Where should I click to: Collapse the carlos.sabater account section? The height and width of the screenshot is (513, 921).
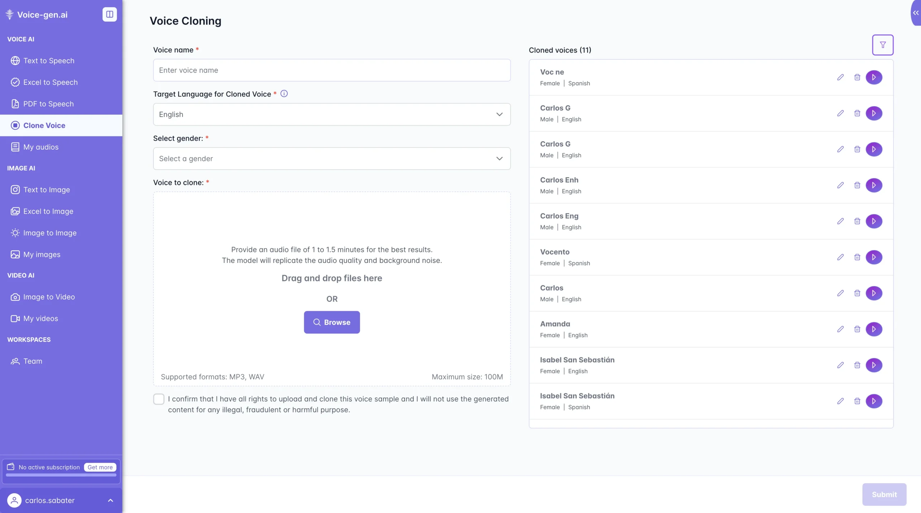110,500
